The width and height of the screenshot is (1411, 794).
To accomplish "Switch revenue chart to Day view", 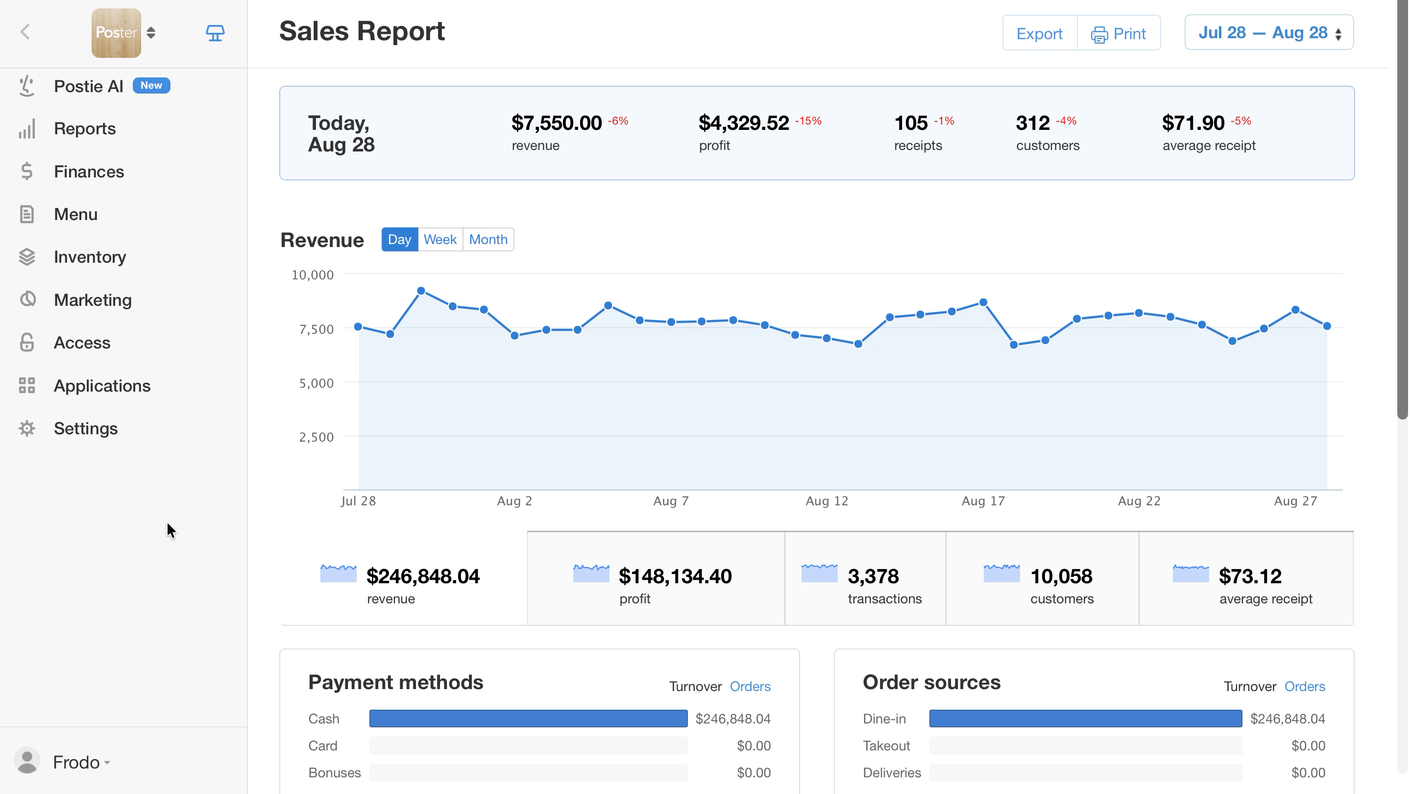I will tap(399, 240).
